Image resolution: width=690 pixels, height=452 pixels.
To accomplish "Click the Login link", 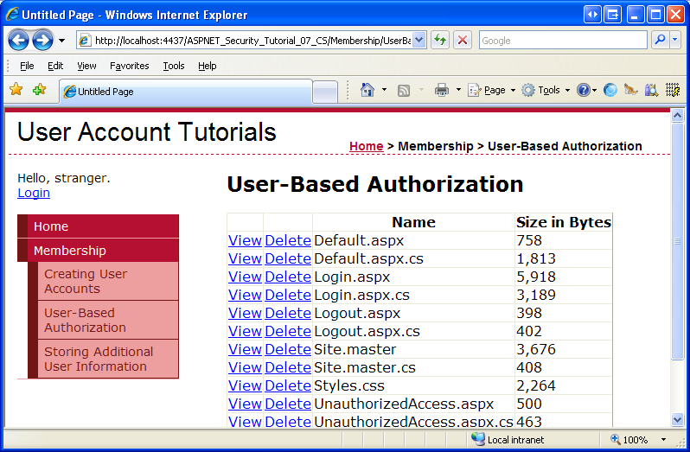I will (34, 193).
